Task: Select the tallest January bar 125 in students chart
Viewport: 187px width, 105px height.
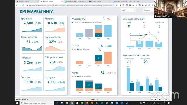Action: (128, 80)
